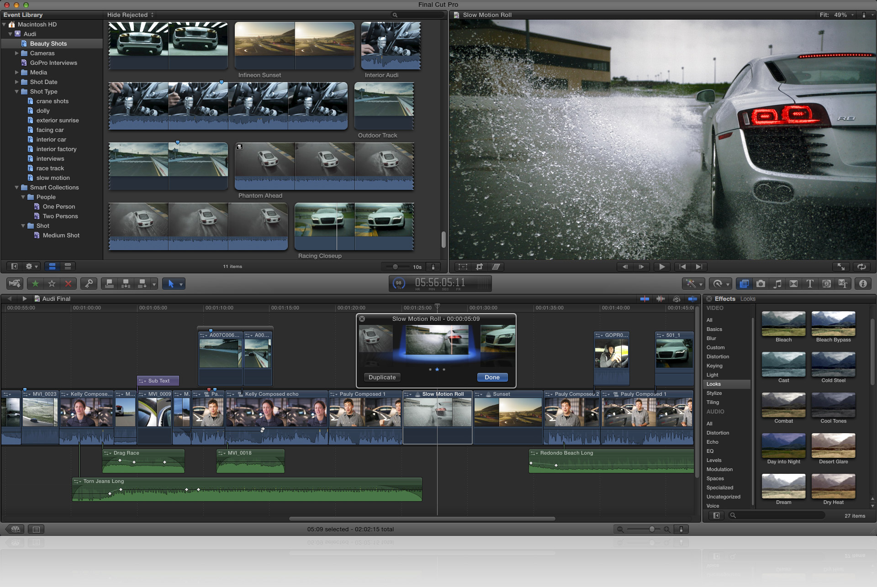The image size is (877, 587).
Task: Toggle clip soloing in timeline
Action: point(676,299)
